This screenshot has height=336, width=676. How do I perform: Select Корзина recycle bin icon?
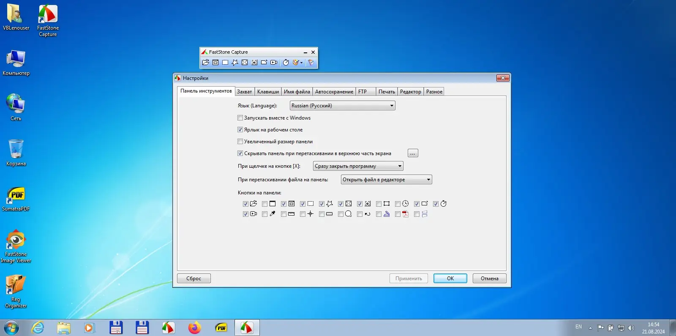click(x=16, y=153)
